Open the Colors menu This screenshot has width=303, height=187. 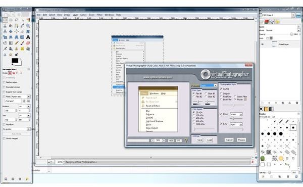point(83,15)
